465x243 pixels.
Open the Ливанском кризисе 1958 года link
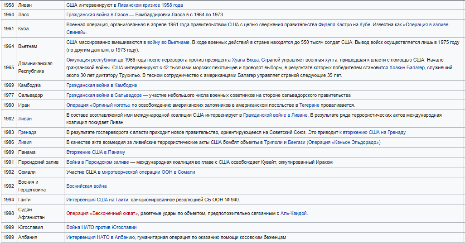(150, 5)
